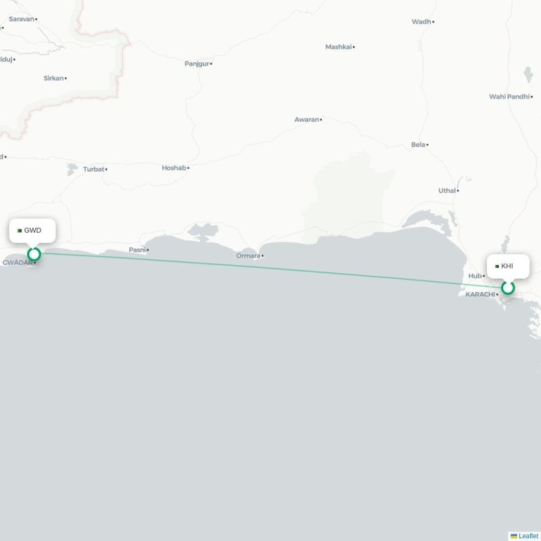Click the flag icon in GWD popup
The image size is (541, 541).
(x=20, y=231)
